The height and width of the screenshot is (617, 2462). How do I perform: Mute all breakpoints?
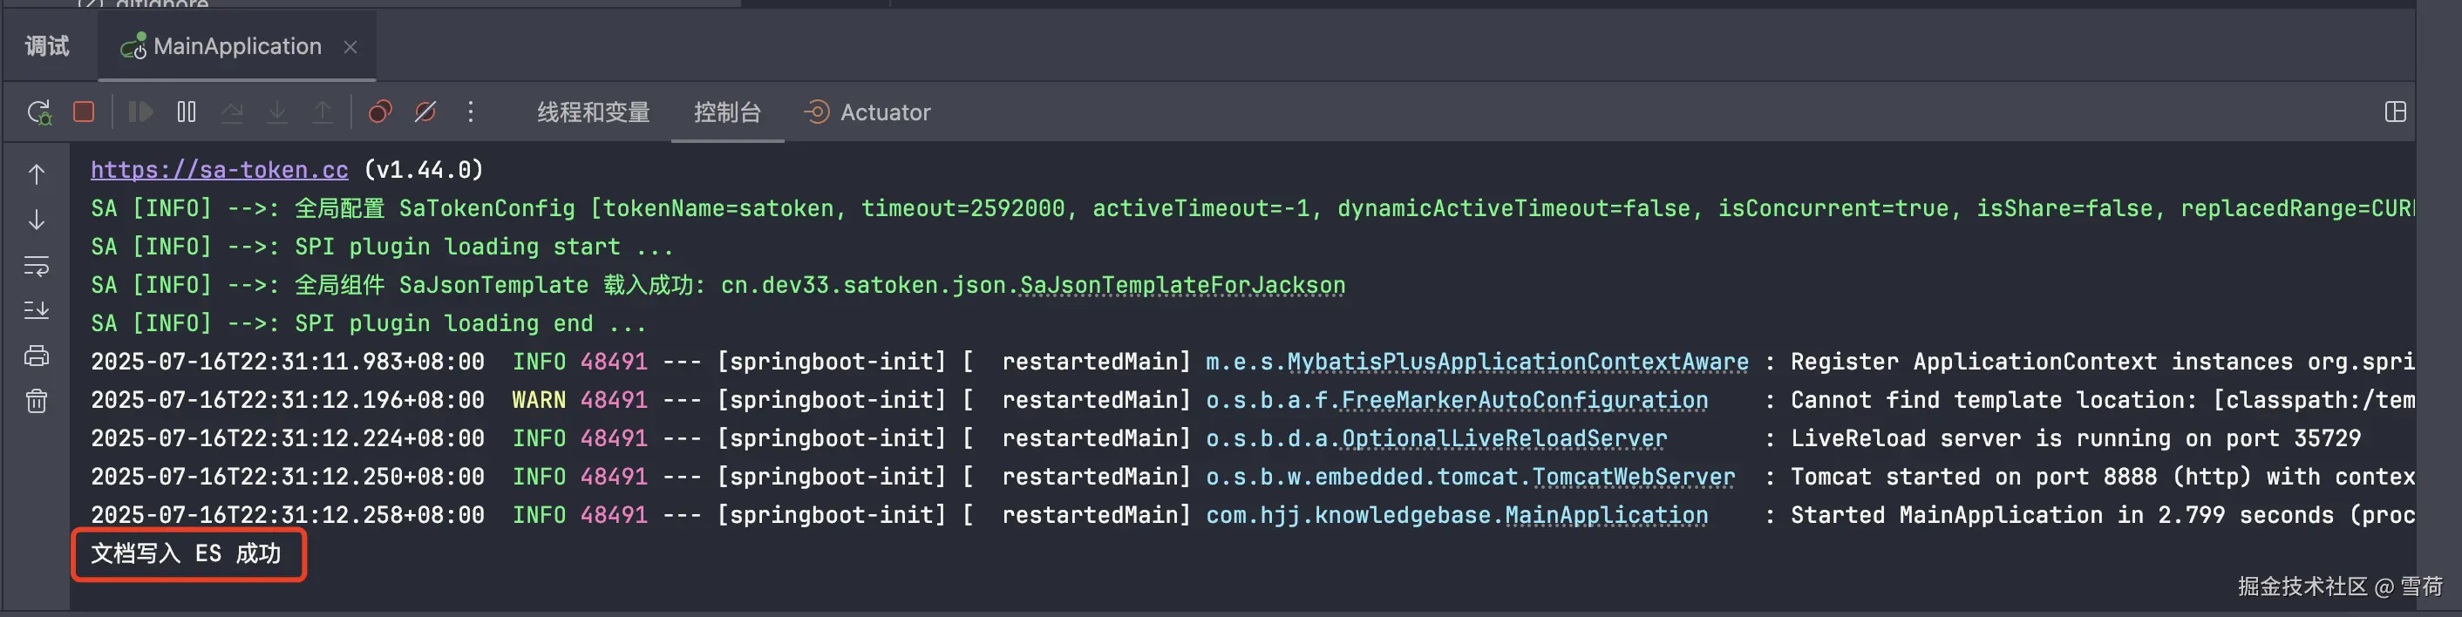[425, 112]
